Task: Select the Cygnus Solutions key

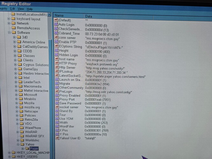Action: click(x=36, y=65)
